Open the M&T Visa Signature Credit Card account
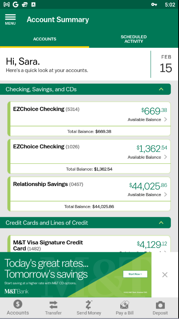 point(89,244)
